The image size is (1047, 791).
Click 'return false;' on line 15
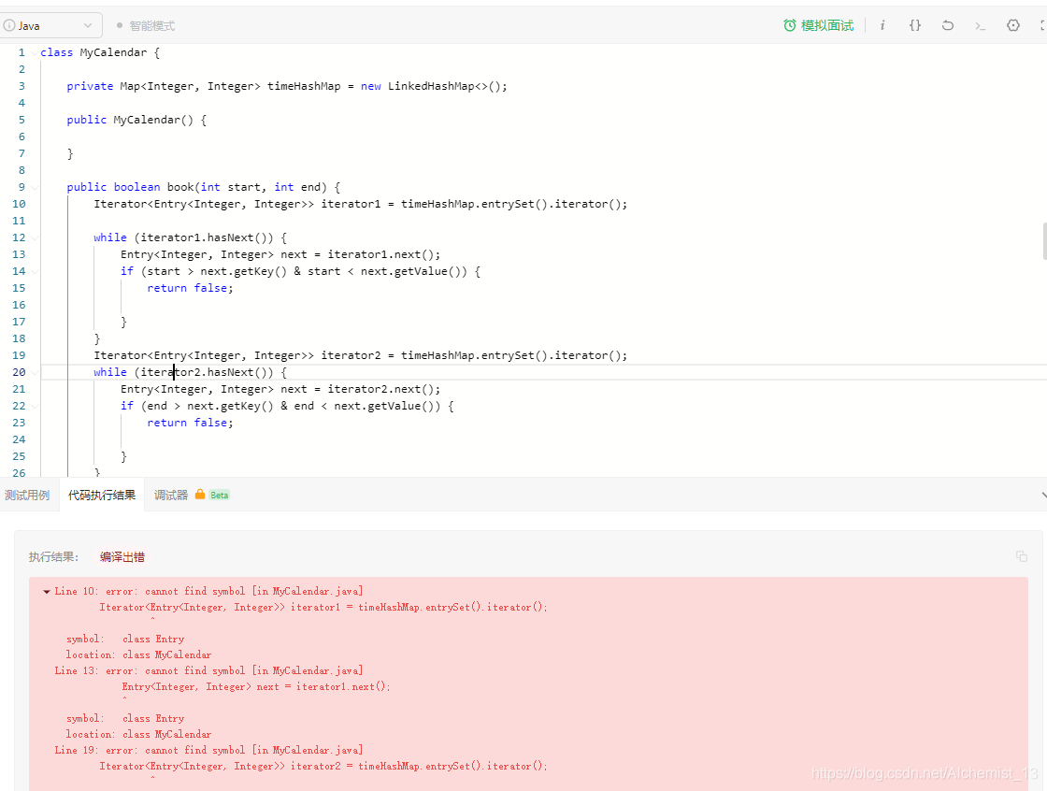point(191,288)
